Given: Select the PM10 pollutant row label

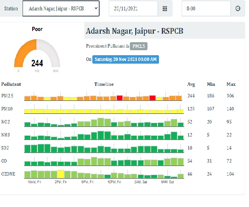Looking at the screenshot, I should (7, 109).
